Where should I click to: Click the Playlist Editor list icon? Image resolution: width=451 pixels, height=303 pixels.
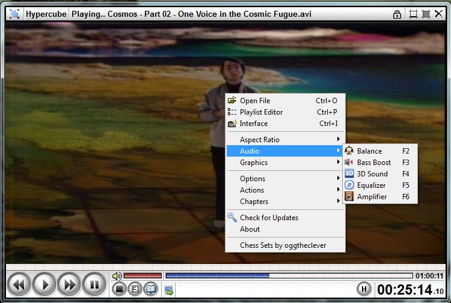(x=232, y=112)
